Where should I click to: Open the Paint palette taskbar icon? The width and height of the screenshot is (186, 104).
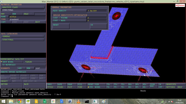(104, 101)
